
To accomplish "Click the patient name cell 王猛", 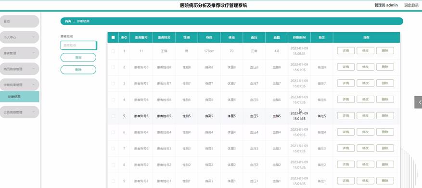I will pos(164,51).
